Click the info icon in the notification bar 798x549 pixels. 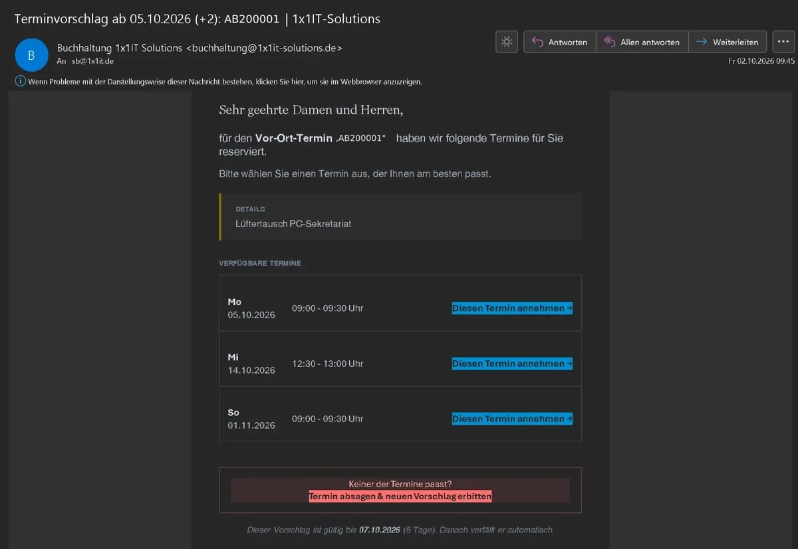(x=20, y=81)
